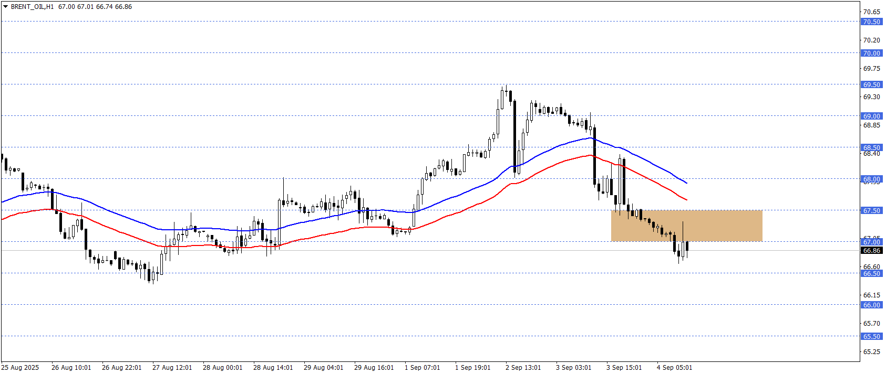Click the 70.65 price scale value

pyautogui.click(x=871, y=12)
